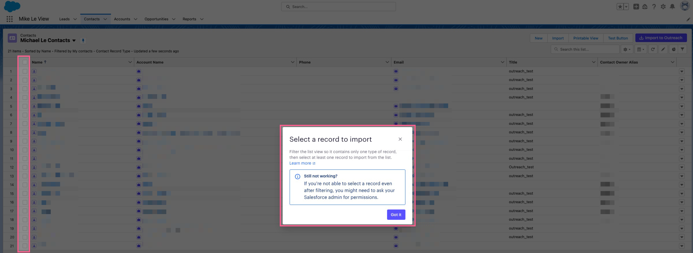Image resolution: width=693 pixels, height=253 pixels.
Task: Select the checkbox for row 4
Action: click(25, 98)
